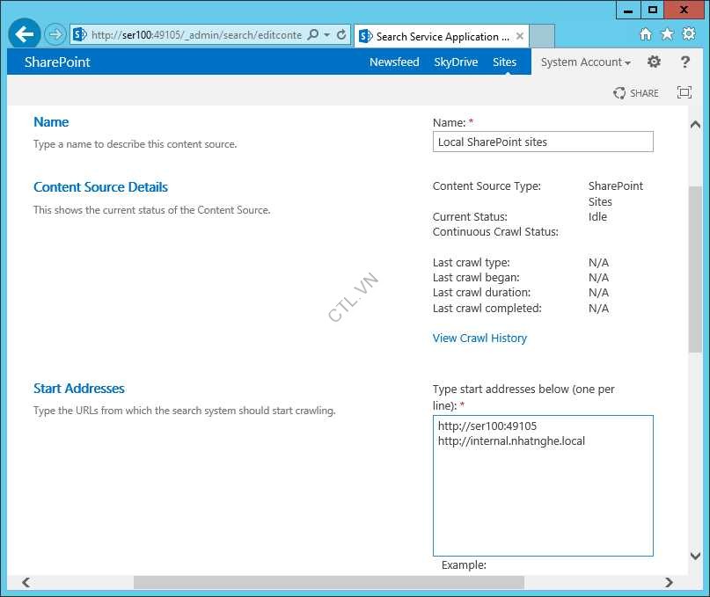Screen dimensions: 710x597
Task: Click horizontal scrollbar right arrow
Action: (669, 582)
